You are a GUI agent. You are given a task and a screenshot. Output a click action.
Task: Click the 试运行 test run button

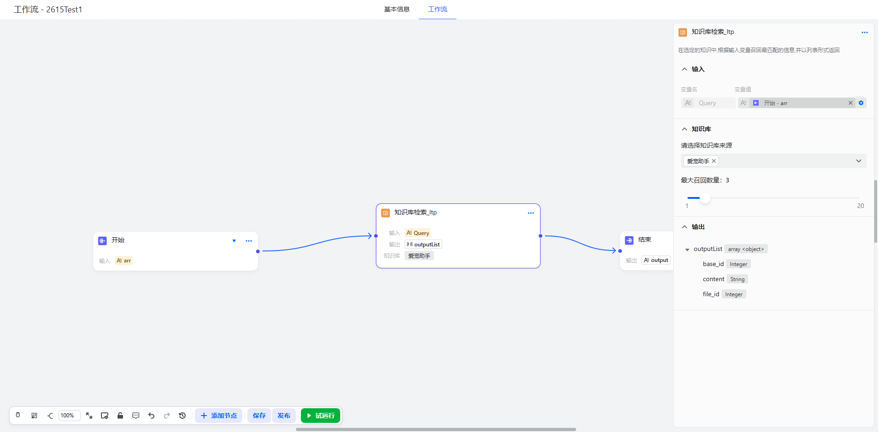tap(321, 416)
